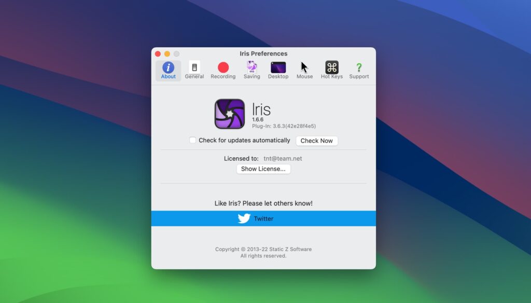
Task: Enable checking for updates automatically
Action: (192, 140)
